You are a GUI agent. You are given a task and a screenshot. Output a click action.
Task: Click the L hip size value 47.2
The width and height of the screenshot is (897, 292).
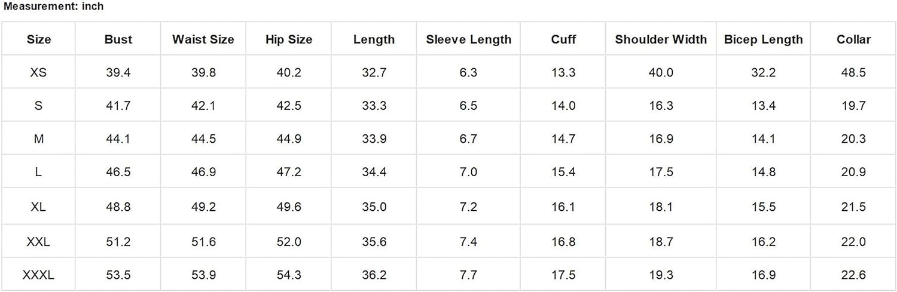(x=289, y=173)
